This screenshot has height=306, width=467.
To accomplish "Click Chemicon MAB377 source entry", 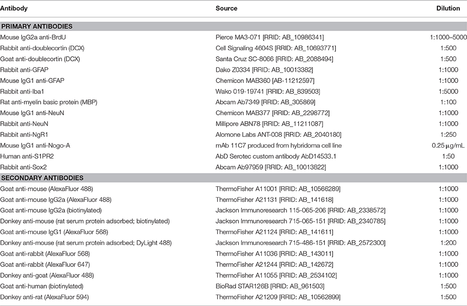I will click(273, 113).
